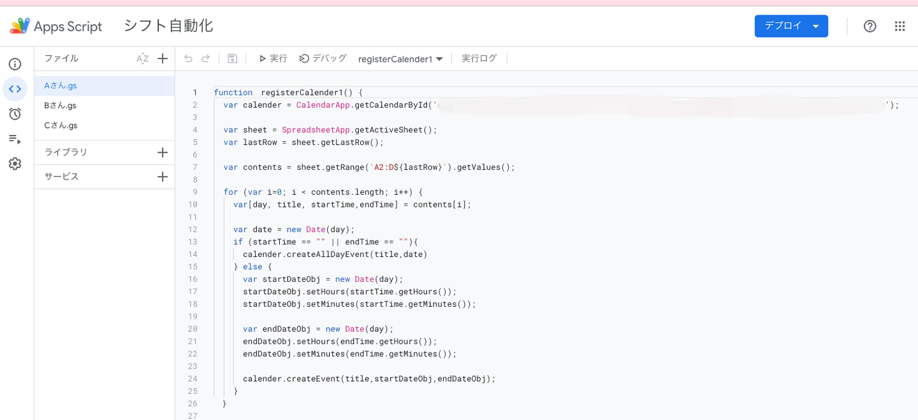This screenshot has width=918, height=420.
Task: Click the calender.createEvent line
Action: [x=369, y=379]
